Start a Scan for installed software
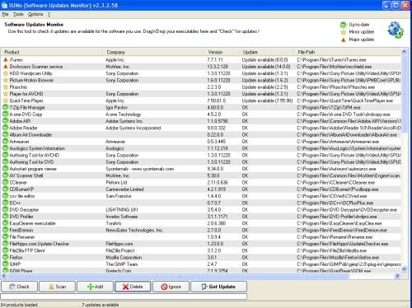The image size is (412, 308). (57, 287)
